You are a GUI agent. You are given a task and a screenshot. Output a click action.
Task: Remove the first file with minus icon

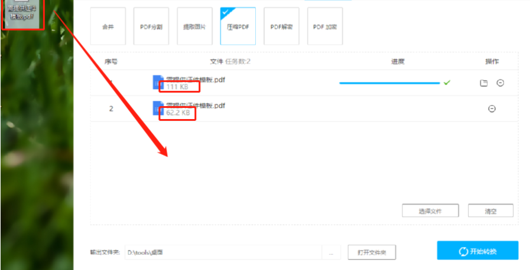[500, 83]
